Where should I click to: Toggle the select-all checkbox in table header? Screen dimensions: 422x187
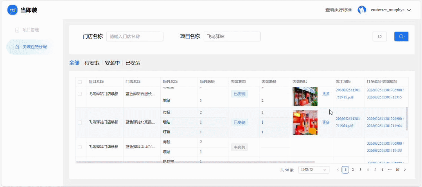[x=80, y=82]
